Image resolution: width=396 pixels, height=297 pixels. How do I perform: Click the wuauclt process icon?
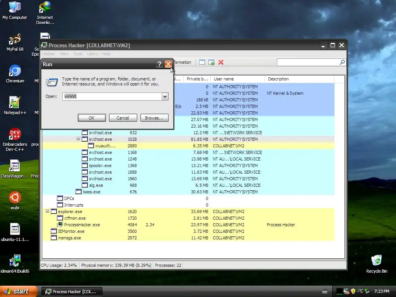point(90,146)
